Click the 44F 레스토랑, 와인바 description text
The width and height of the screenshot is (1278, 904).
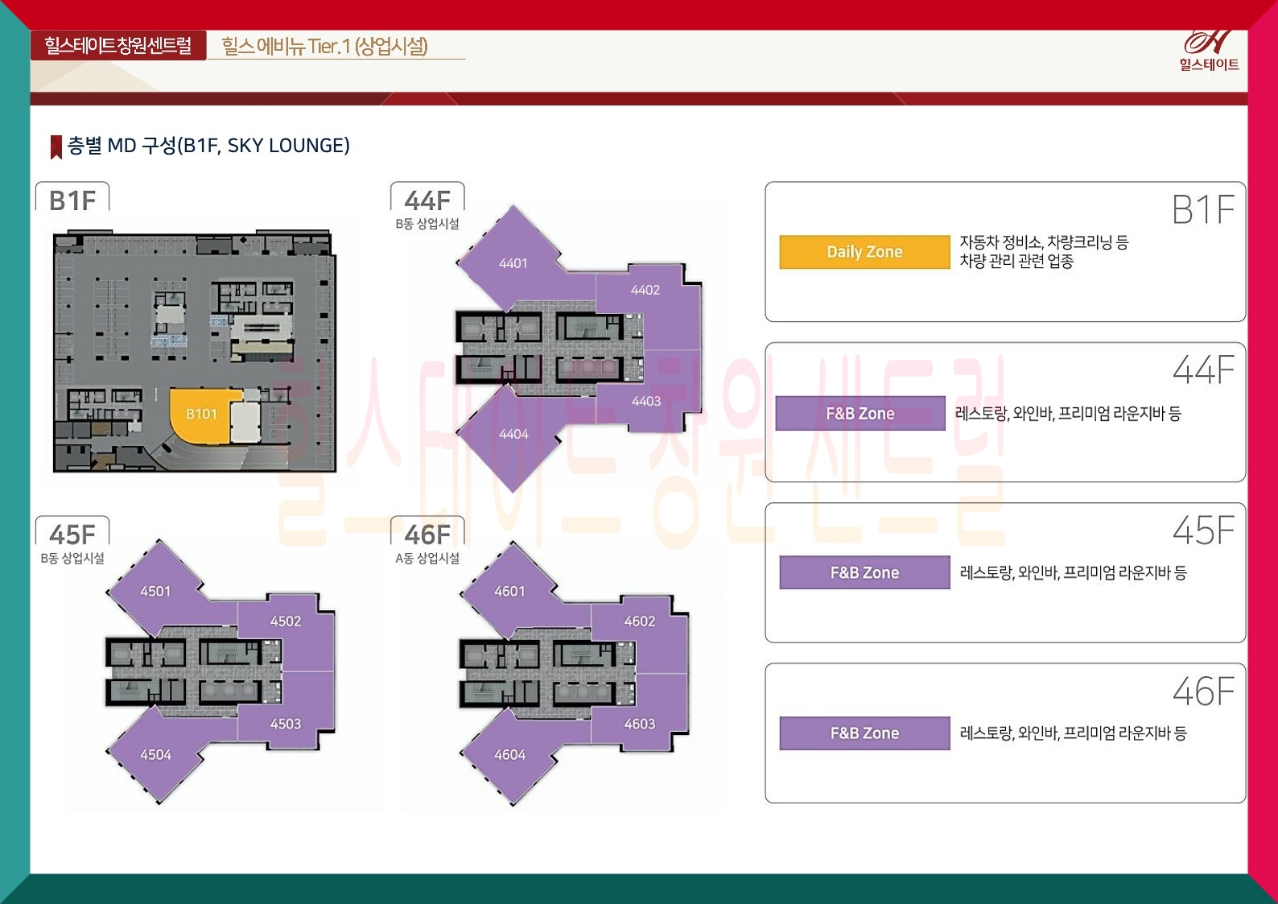1068,414
